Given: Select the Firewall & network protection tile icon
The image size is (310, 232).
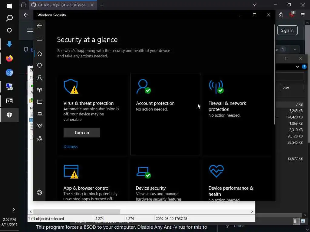Looking at the screenshot, I should tap(216, 87).
